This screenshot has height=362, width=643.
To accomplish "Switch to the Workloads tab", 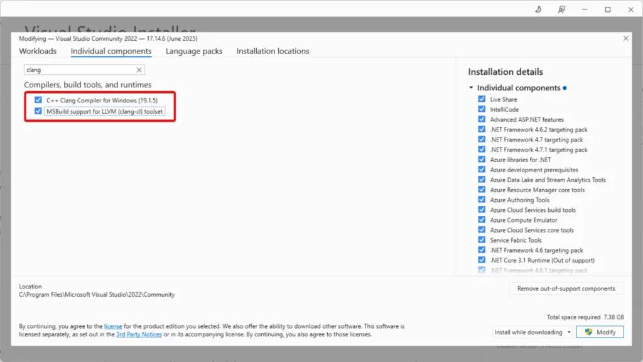I will (x=38, y=51).
